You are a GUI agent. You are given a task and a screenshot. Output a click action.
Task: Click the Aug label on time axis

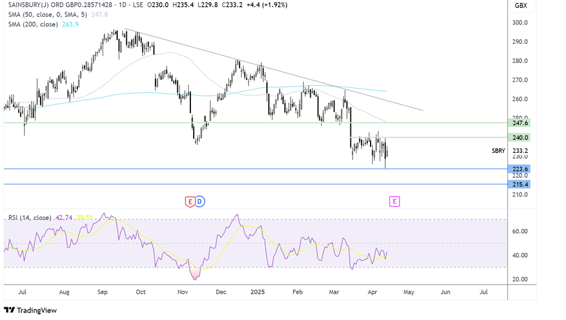(64, 292)
